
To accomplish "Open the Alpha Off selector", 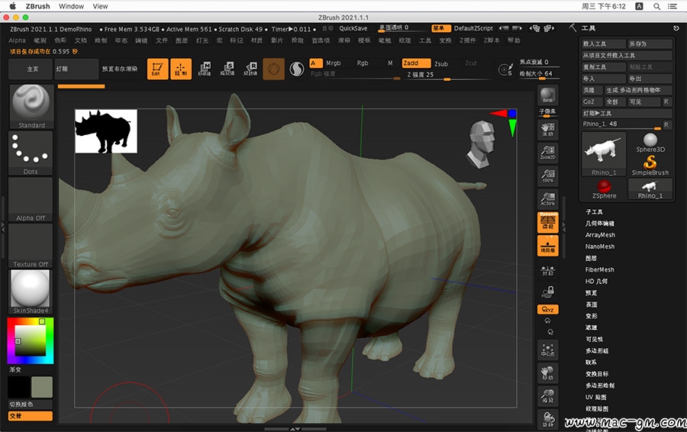I will point(31,199).
